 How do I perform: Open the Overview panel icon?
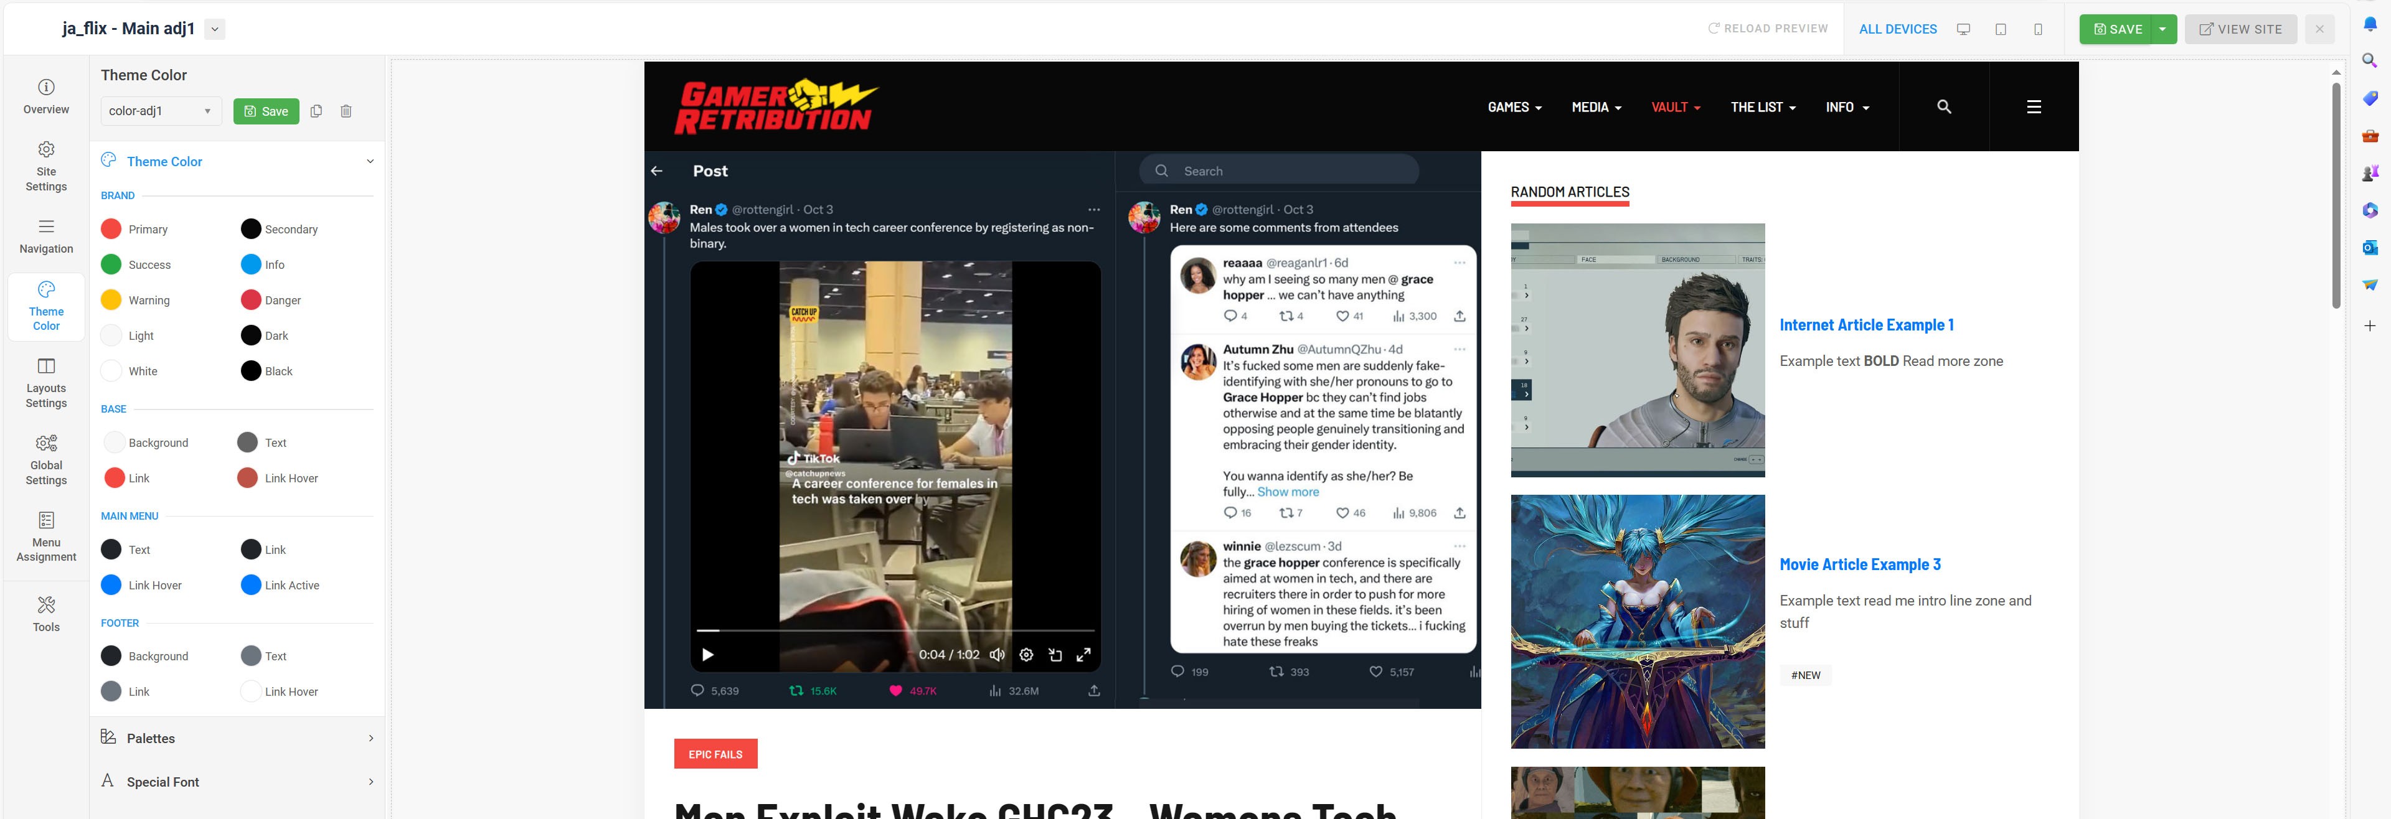pos(45,96)
